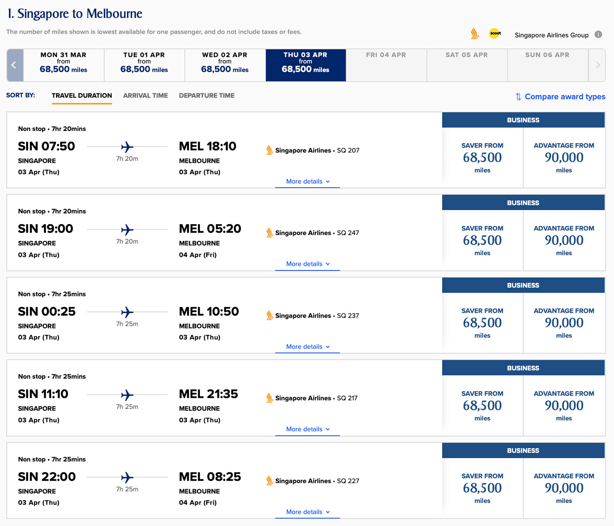Viewport: 614px width, 526px height.
Task: Select Advantage fare for the SQ 227 flight
Action: (564, 488)
